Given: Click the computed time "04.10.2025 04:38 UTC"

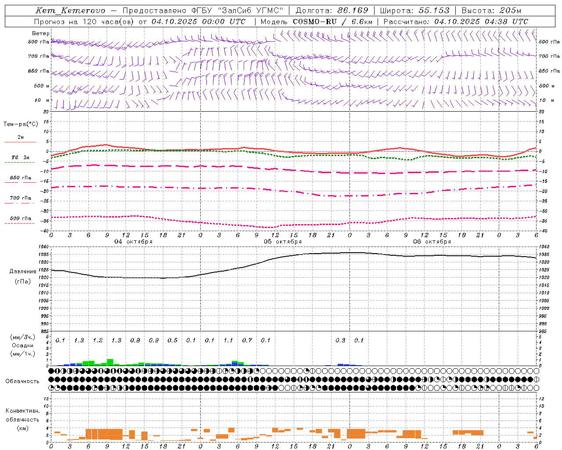Looking at the screenshot, I should [481, 22].
